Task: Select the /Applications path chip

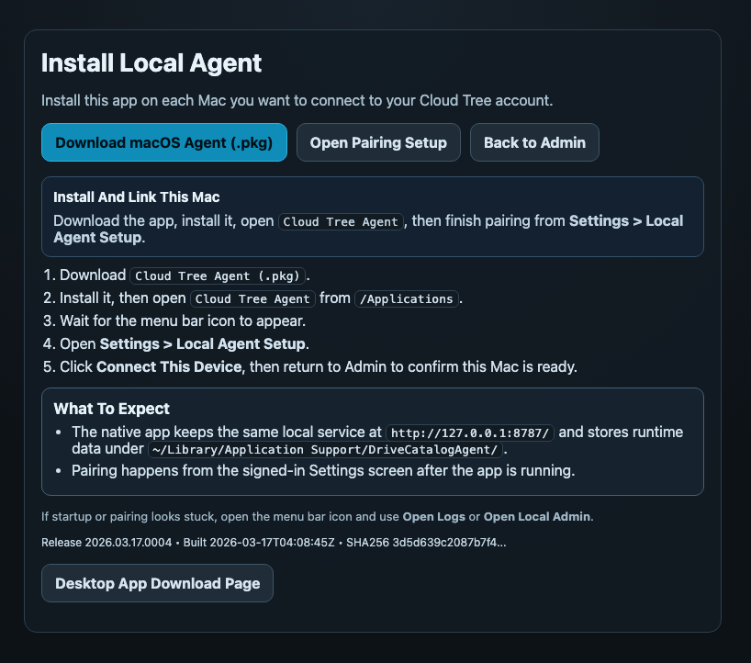Action: click(406, 298)
